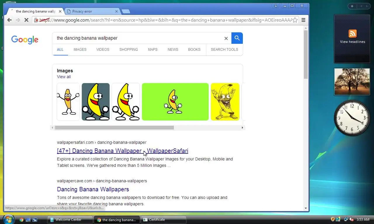Click the Show Desktop quick launch icon
374x224 pixels.
pos(28,220)
